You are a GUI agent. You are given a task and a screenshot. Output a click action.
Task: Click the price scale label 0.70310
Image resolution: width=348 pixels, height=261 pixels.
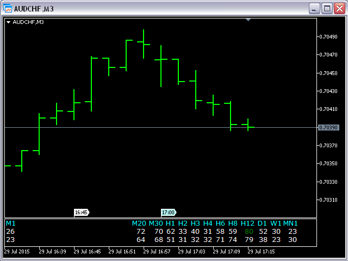[x=328, y=200]
